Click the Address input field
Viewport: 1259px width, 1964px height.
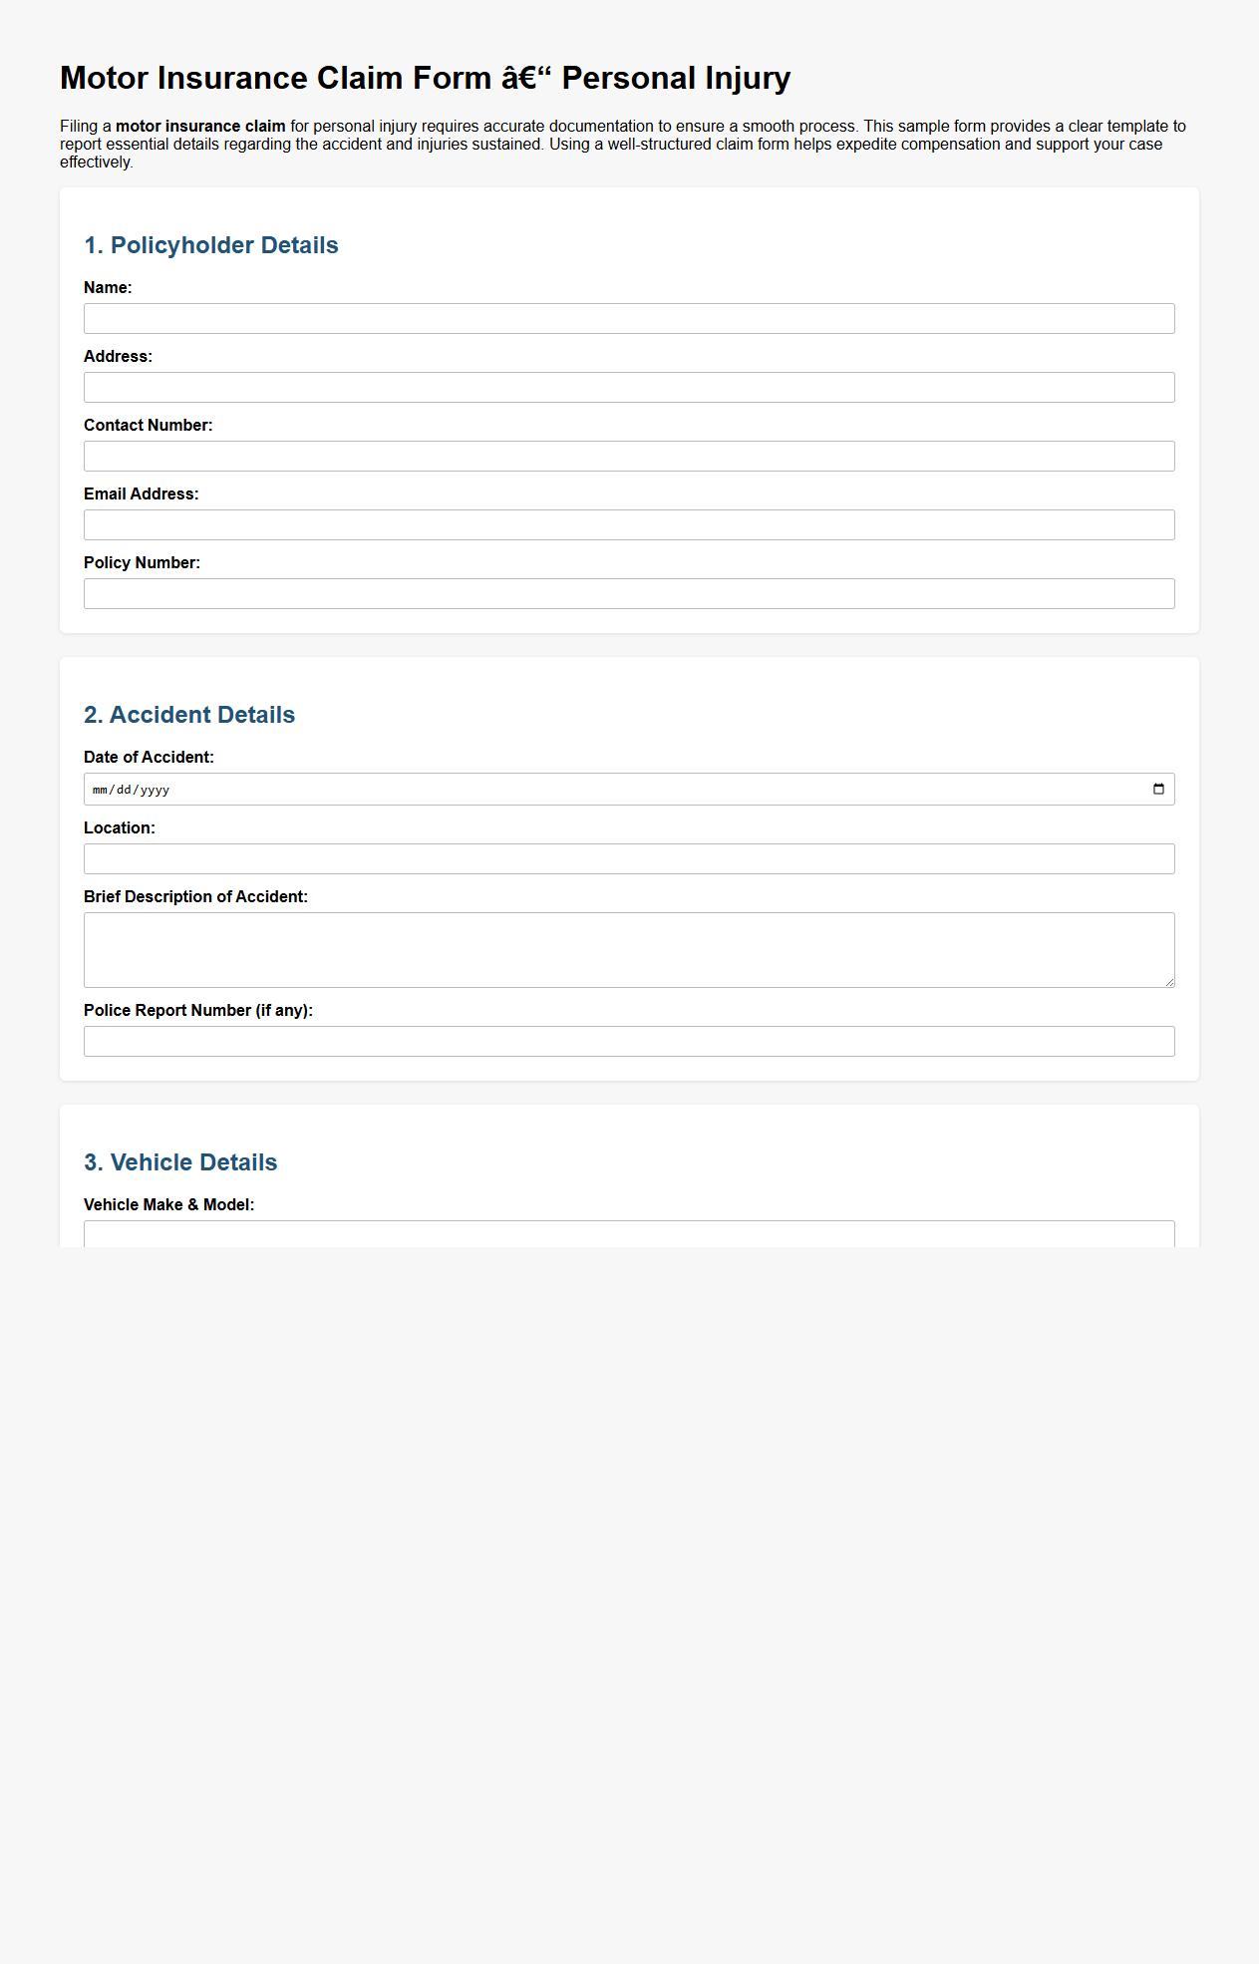point(628,387)
